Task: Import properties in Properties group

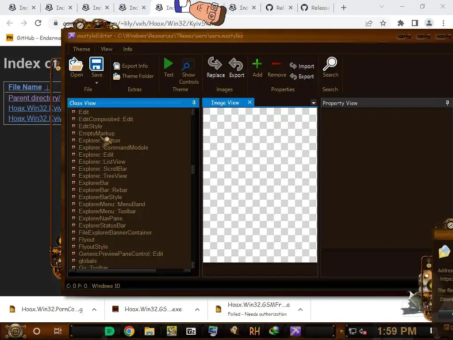Action: 302,66
